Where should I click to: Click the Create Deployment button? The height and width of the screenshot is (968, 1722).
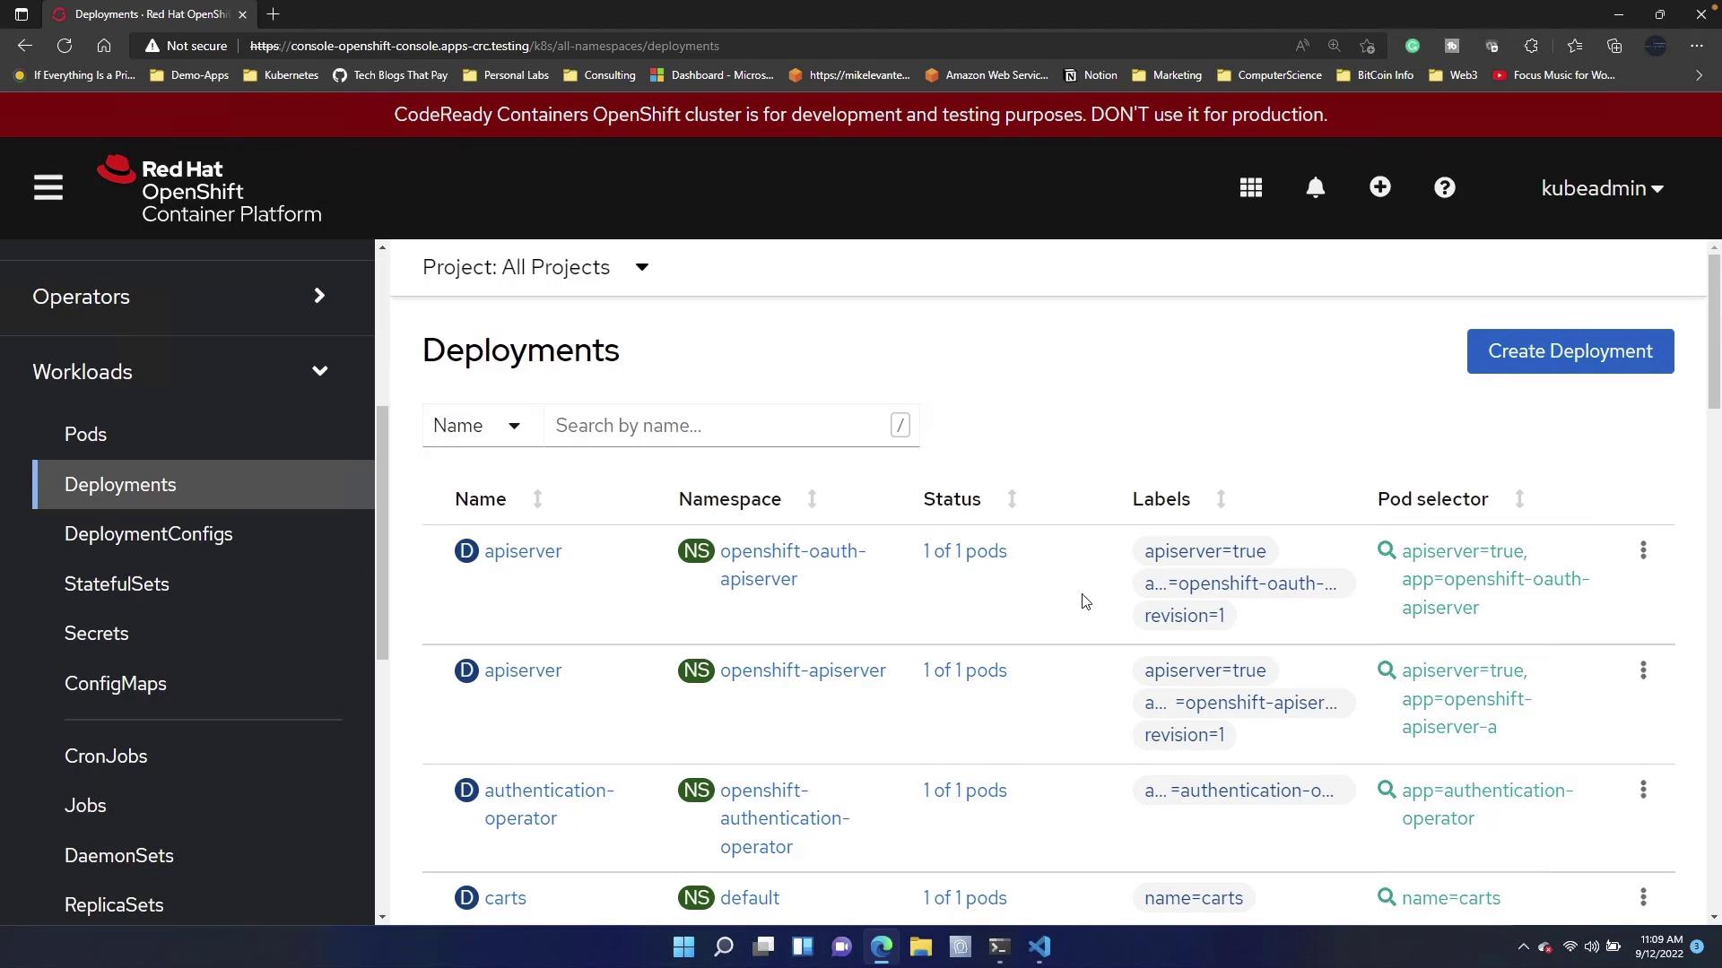click(1570, 351)
